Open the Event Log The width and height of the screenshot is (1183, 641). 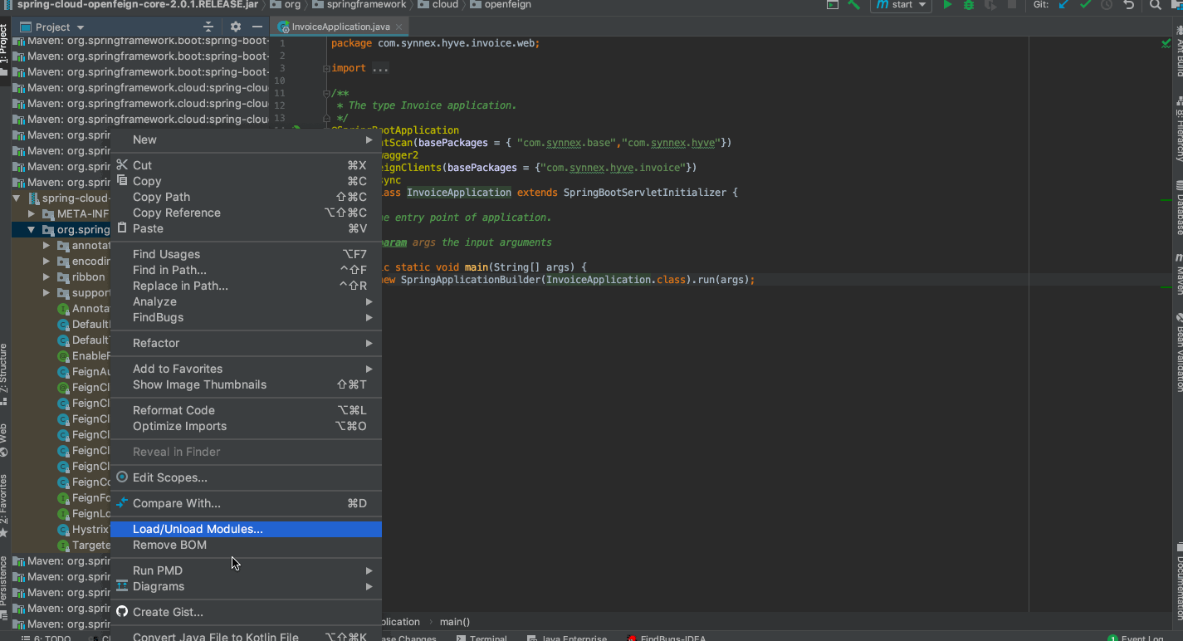click(x=1137, y=638)
